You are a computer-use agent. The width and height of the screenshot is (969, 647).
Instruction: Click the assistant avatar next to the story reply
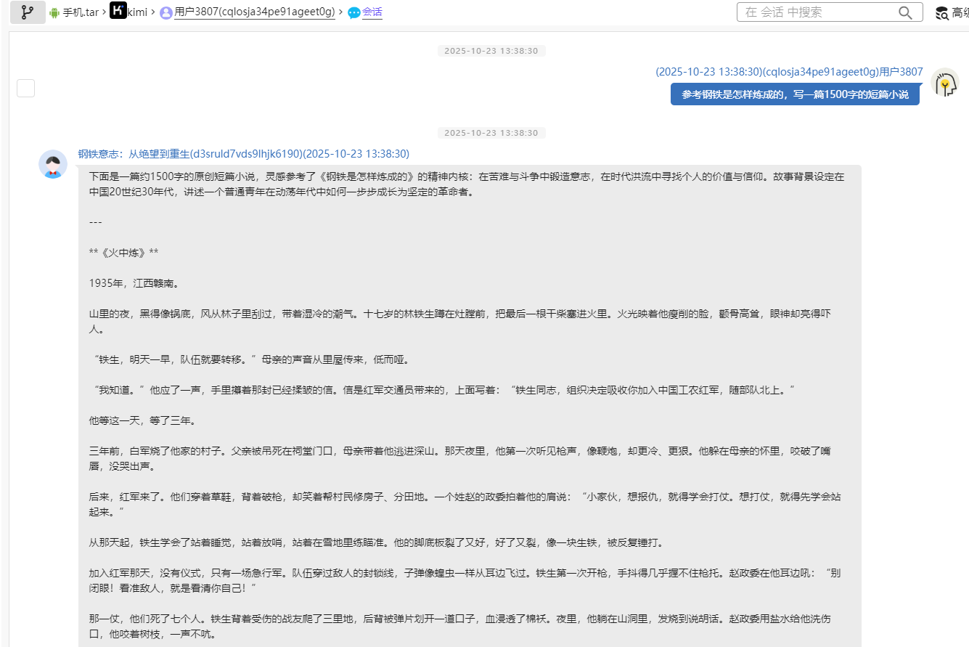click(52, 164)
